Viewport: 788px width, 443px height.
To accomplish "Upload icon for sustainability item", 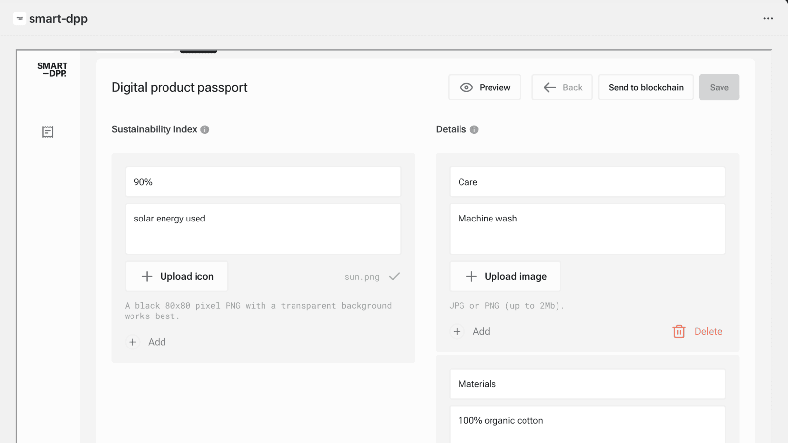I will coord(176,276).
